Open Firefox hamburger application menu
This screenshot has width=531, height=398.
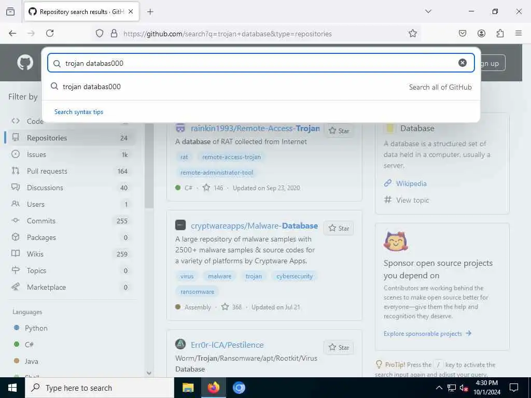click(x=519, y=33)
